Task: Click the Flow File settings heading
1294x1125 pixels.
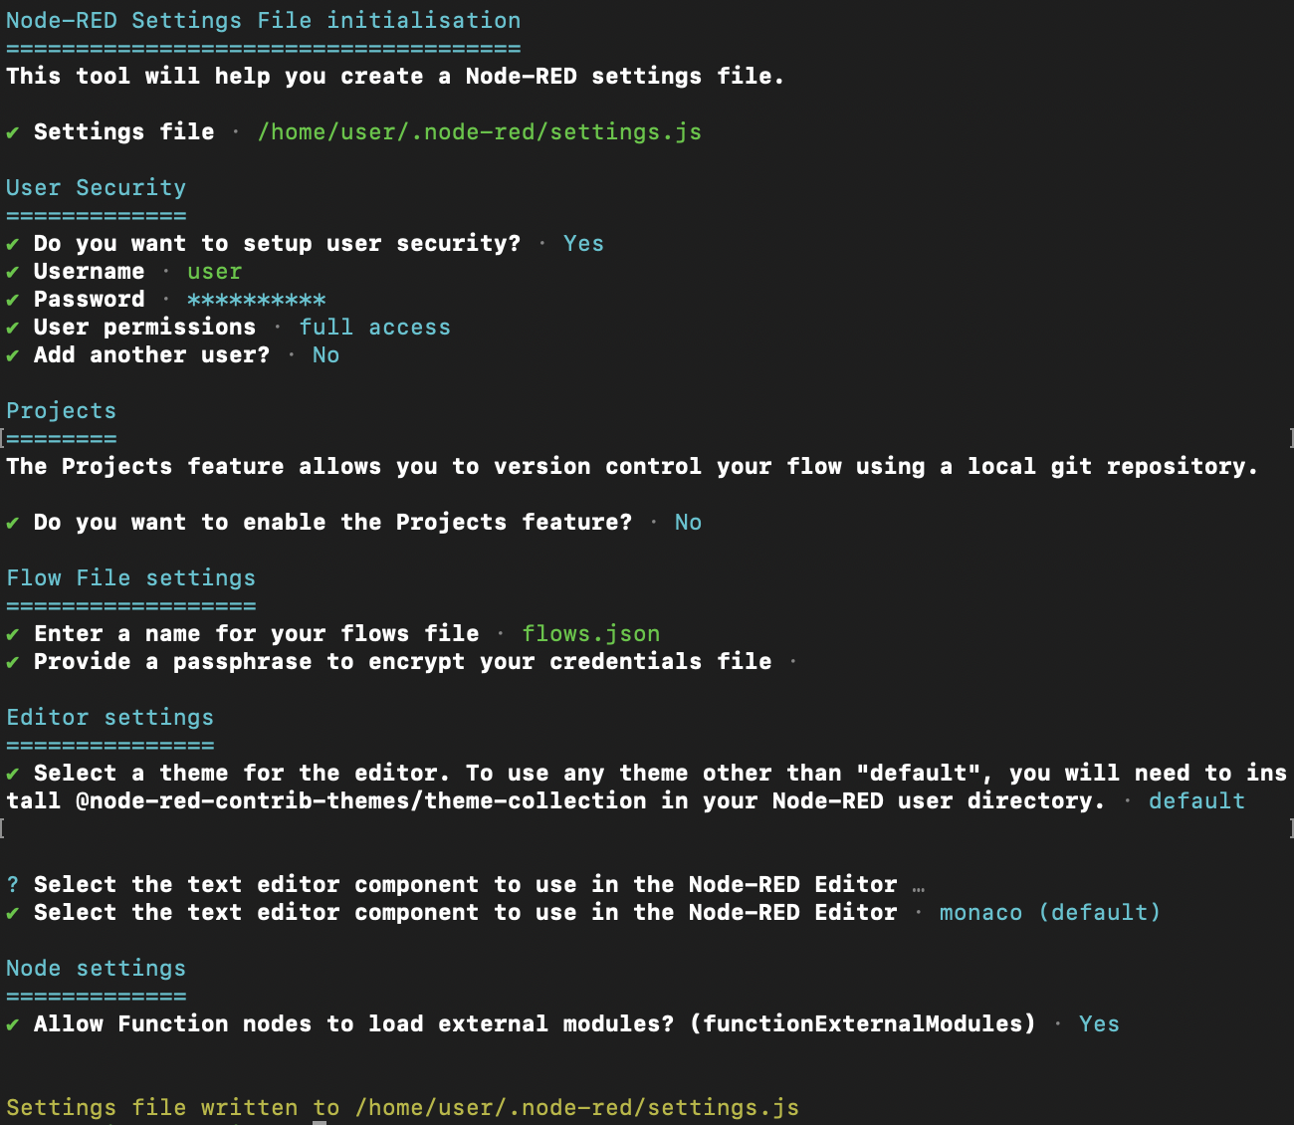Action: [x=130, y=578]
